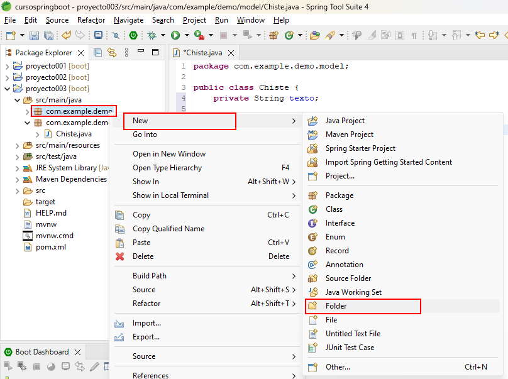This screenshot has height=379, width=508.
Task: Open the Window menu
Action: pyautogui.click(x=251, y=20)
